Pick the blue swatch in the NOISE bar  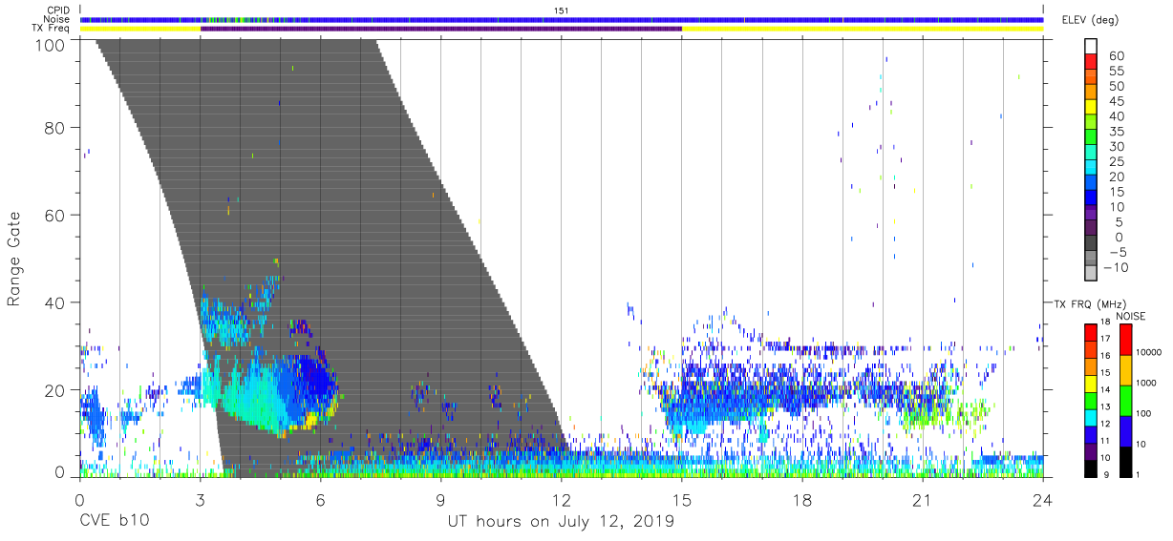point(1124,431)
